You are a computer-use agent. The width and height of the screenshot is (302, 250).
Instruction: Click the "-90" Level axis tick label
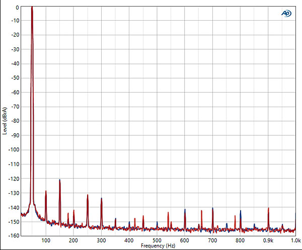pyautogui.click(x=16, y=135)
